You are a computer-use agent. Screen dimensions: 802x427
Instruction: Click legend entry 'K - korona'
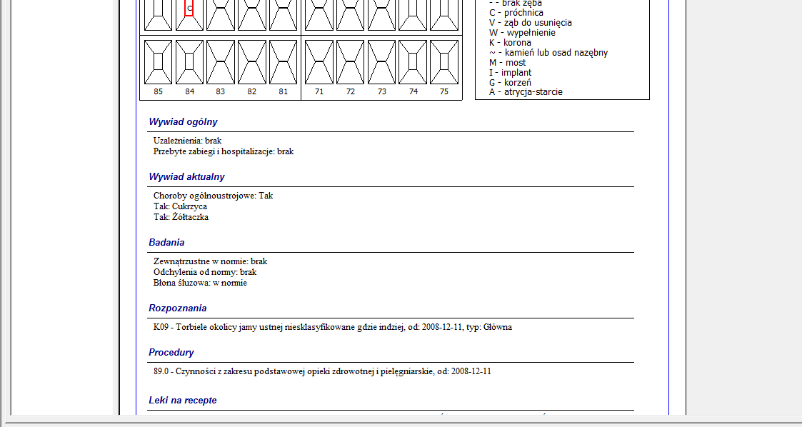coord(510,43)
